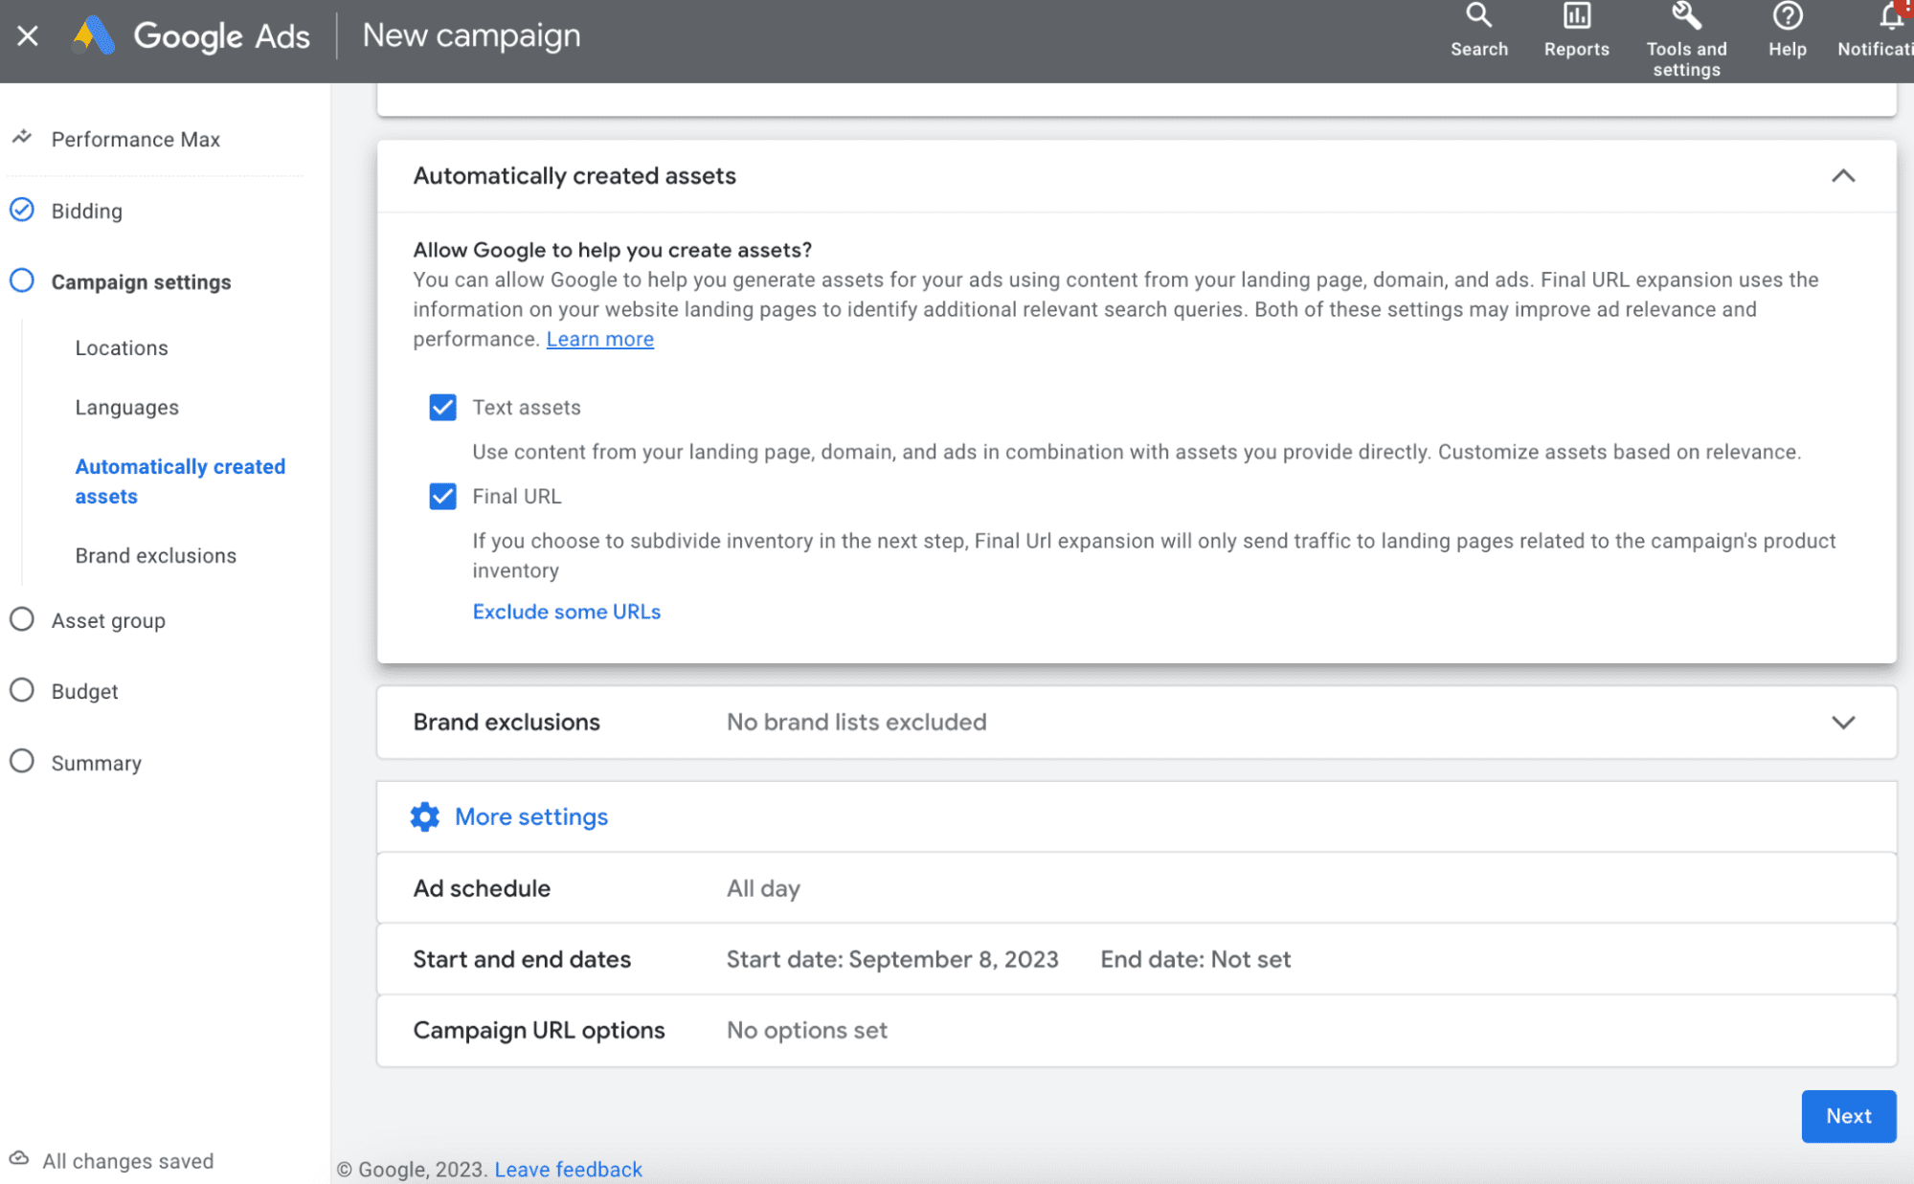Viewport: 1914px width, 1184px height.
Task: Open the Exclude some URLs link
Action: [x=566, y=612]
